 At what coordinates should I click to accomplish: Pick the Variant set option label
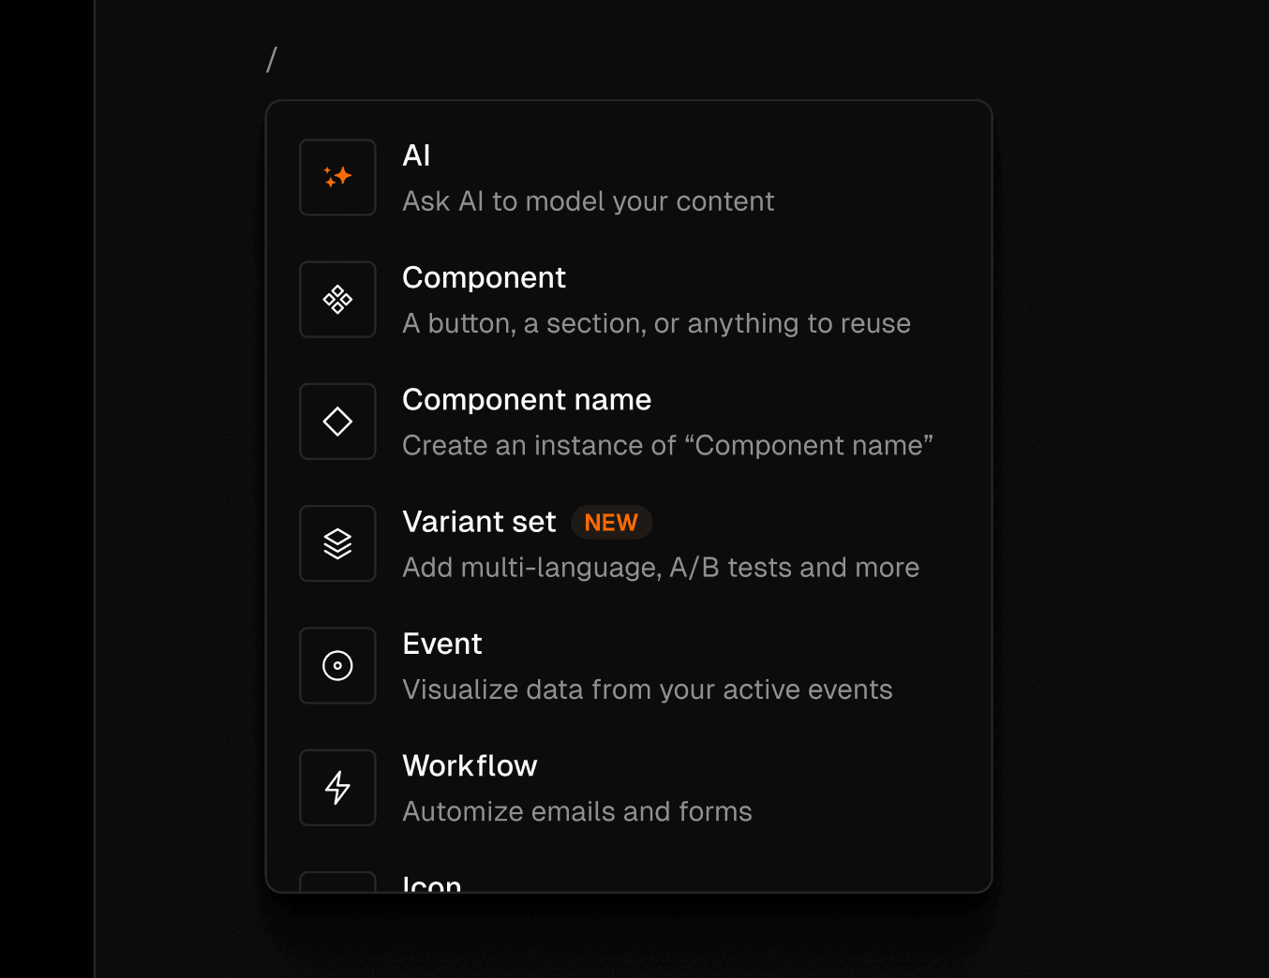point(479,522)
